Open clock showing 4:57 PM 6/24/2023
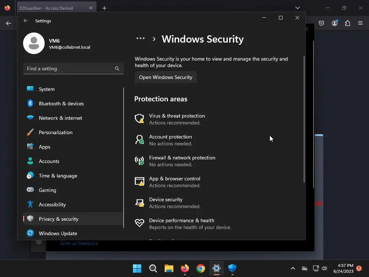This screenshot has width=369, height=277. click(343, 268)
